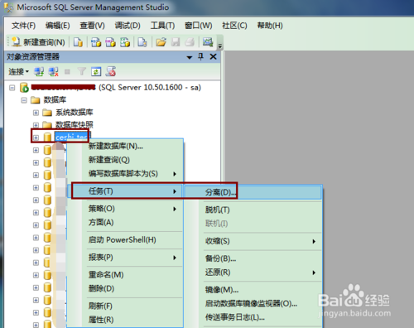Expand the 系统数据库 node
The height and width of the screenshot is (328, 414).
tap(36, 113)
